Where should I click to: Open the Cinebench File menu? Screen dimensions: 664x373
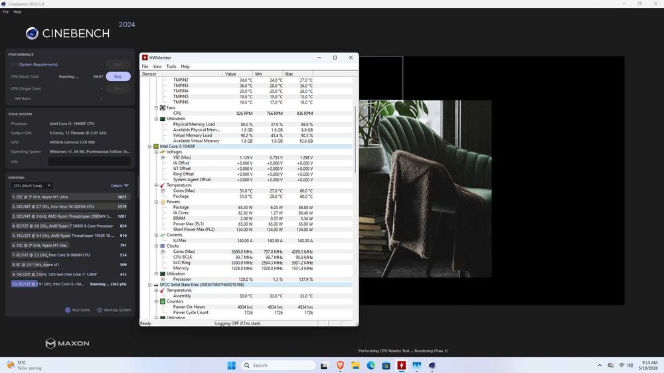click(x=5, y=12)
